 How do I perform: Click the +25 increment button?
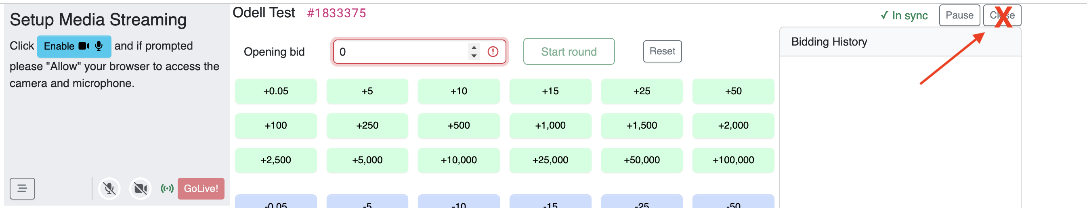[641, 92]
